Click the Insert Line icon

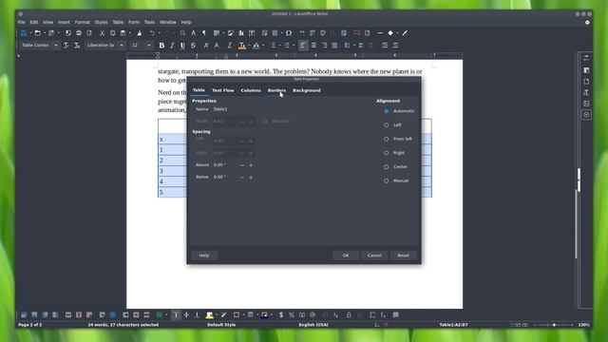(x=380, y=33)
